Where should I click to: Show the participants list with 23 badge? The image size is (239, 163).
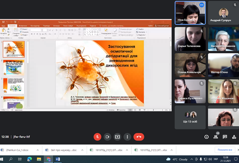(x=216, y=137)
